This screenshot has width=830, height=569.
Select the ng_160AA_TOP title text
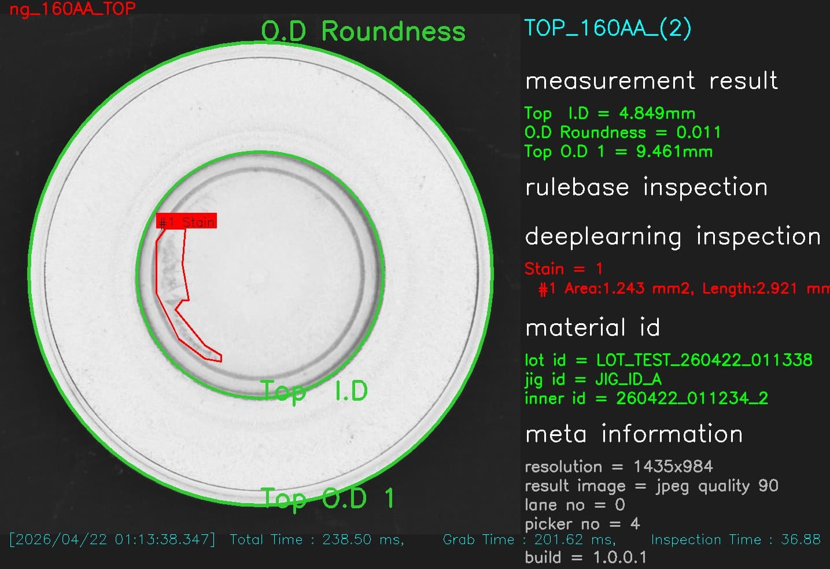pos(72,9)
